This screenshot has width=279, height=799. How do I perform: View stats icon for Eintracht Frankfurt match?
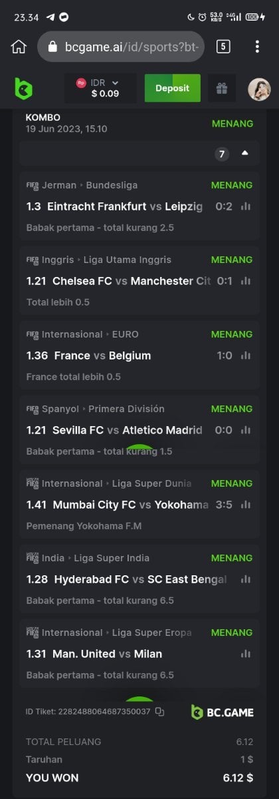click(x=246, y=206)
